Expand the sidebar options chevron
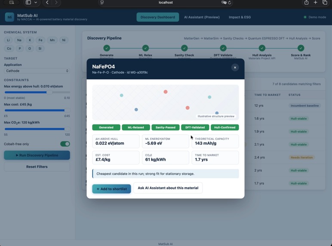This screenshot has height=246, width=332. point(36,2)
